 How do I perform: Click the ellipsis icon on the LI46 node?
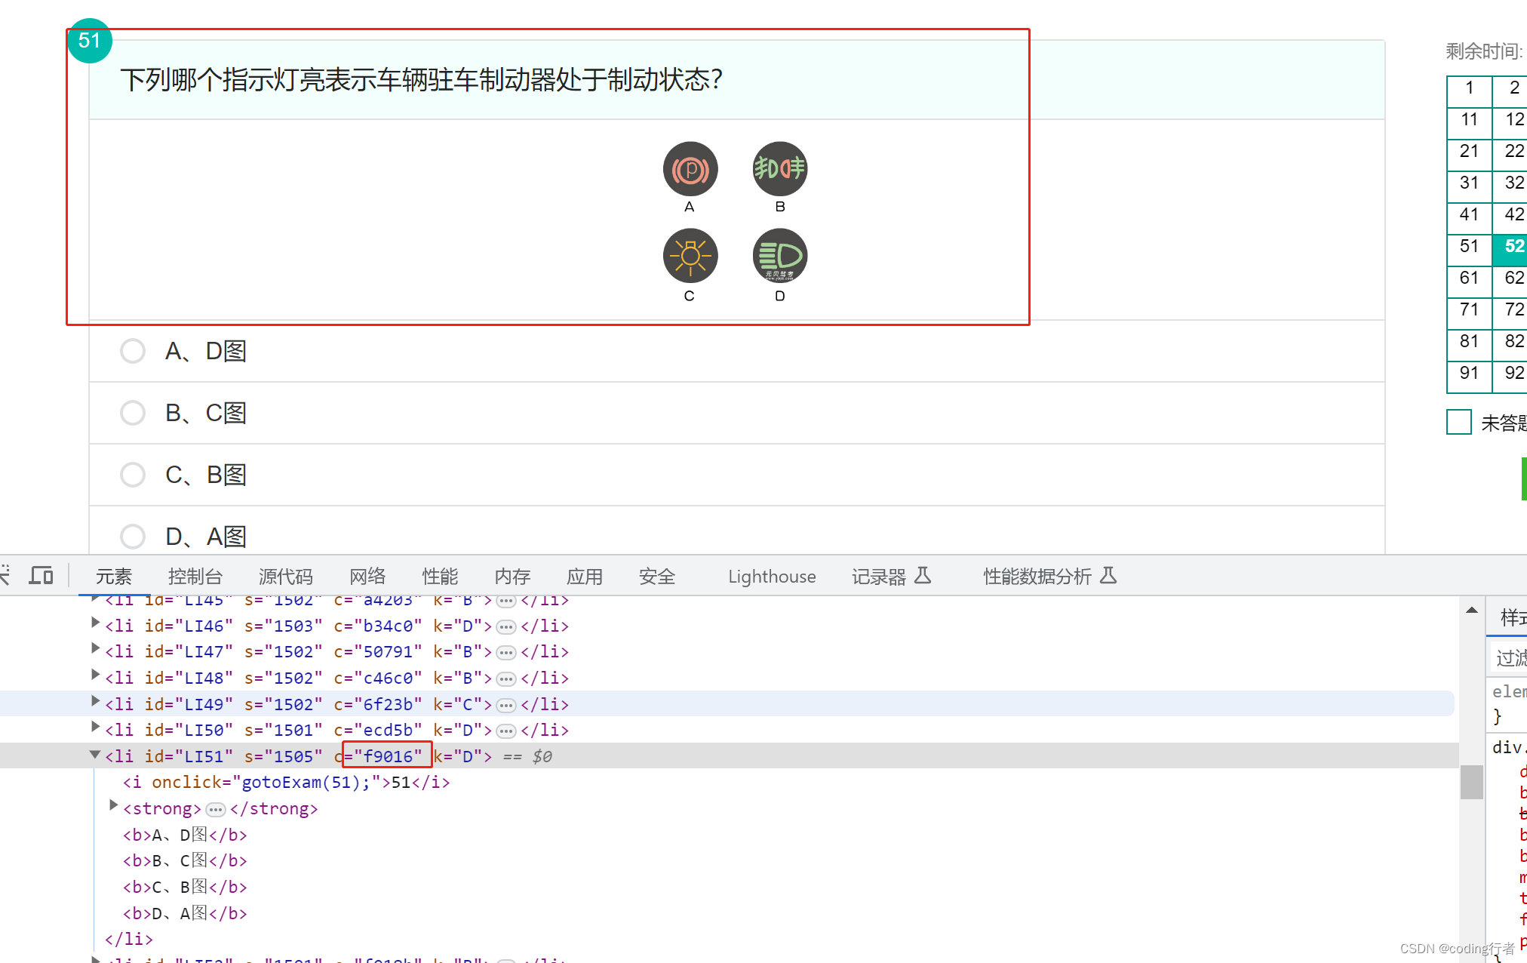tap(506, 626)
